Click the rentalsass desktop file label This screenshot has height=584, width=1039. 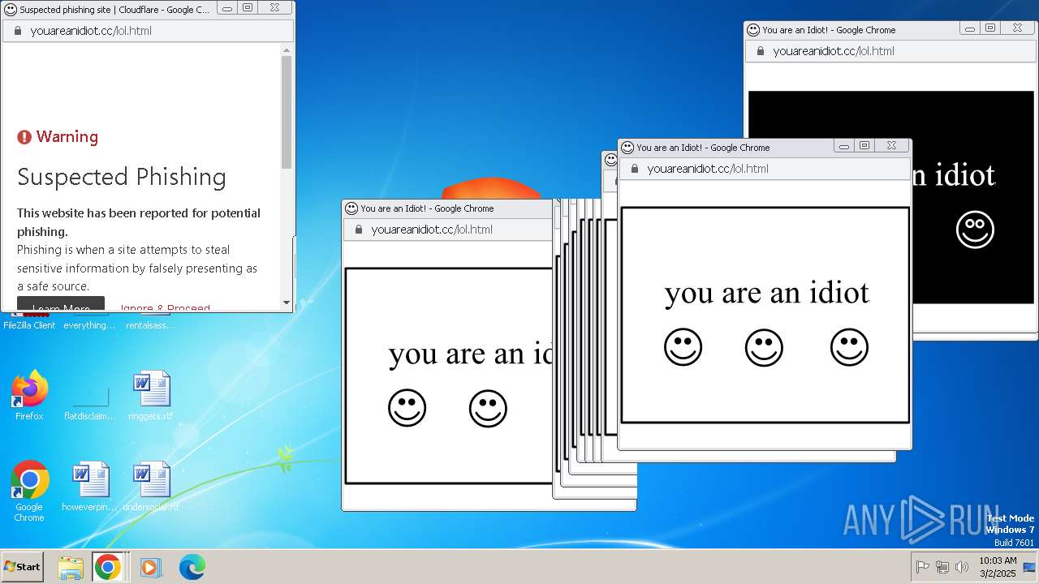tap(151, 325)
